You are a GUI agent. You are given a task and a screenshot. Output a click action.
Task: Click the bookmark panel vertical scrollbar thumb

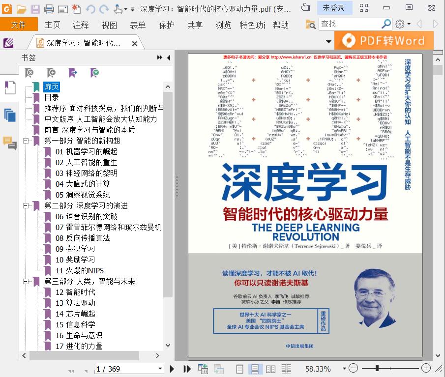168,195
